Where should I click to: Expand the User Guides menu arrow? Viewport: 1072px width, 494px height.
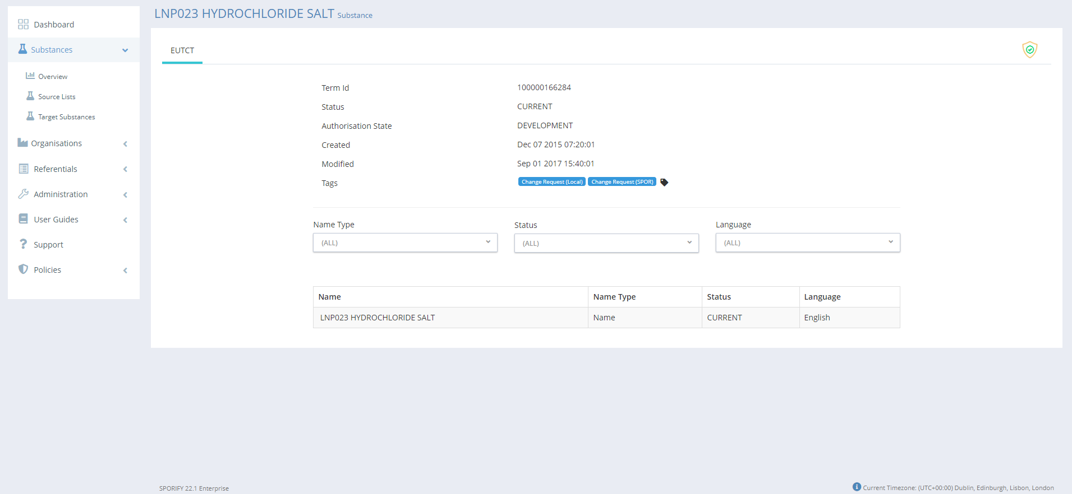125,220
